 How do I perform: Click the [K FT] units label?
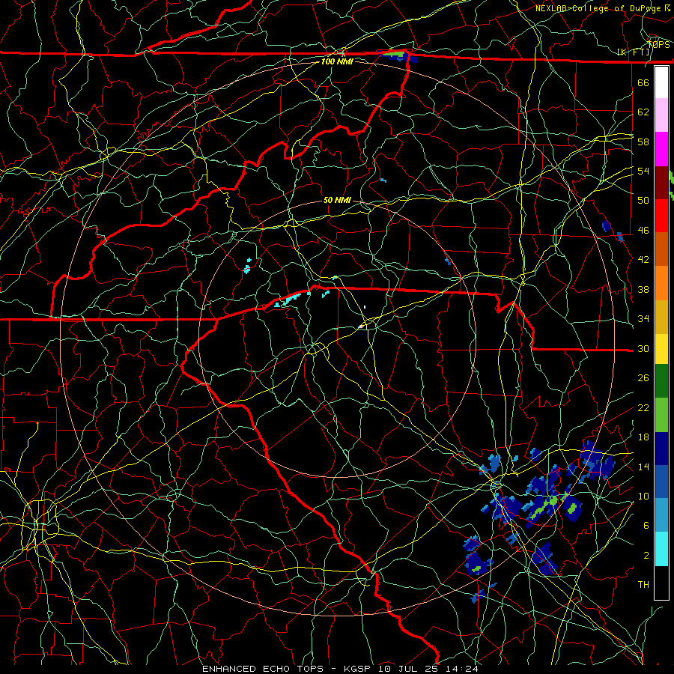(x=634, y=52)
